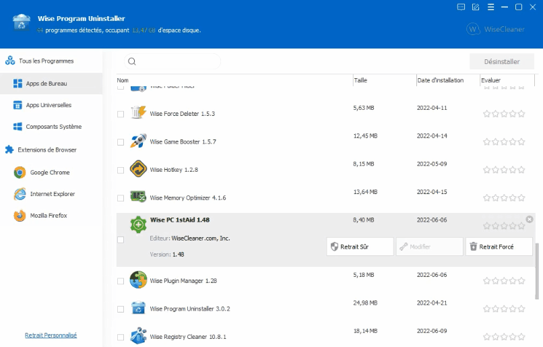Screen dimensions: 543x347
Task: Click the Google Chrome icon in sidebar
Action: click(x=20, y=172)
